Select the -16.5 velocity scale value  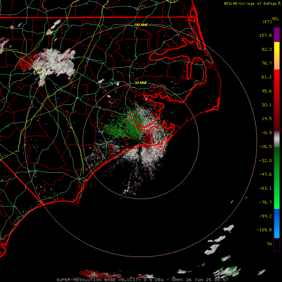coord(265,147)
